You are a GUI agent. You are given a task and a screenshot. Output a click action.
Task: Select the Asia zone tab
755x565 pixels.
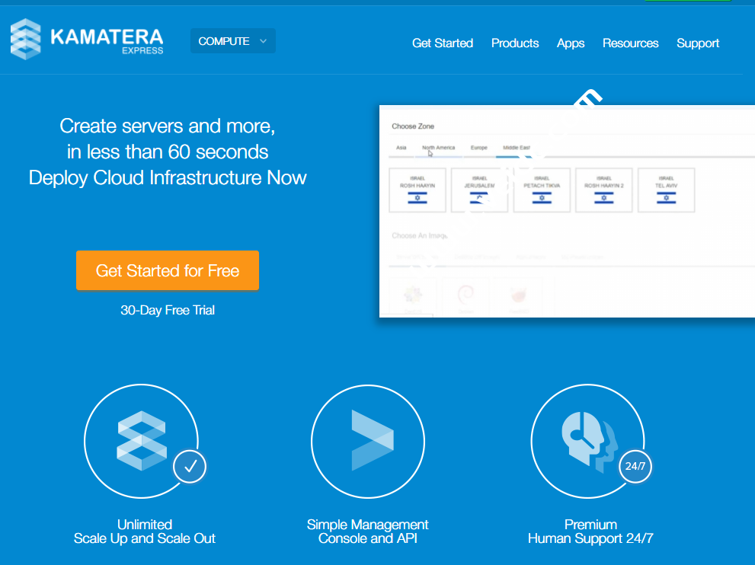[x=401, y=148]
